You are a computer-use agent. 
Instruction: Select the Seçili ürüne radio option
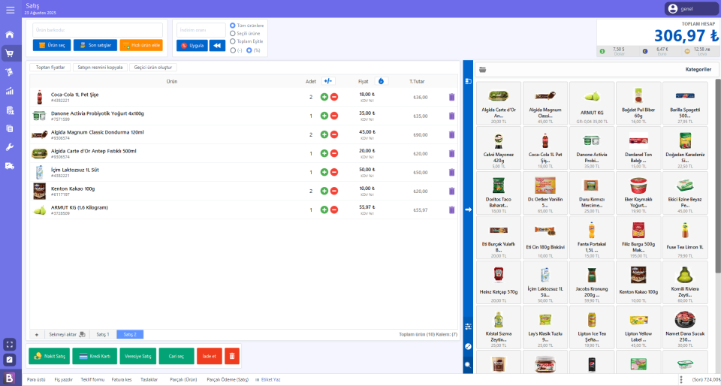(233, 34)
